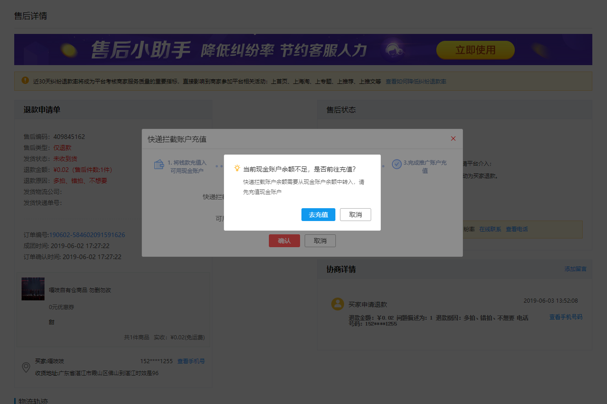This screenshot has width=607, height=404.
Task: Click 取消 in the 快递拦截账户充值 dialog
Action: (x=320, y=241)
